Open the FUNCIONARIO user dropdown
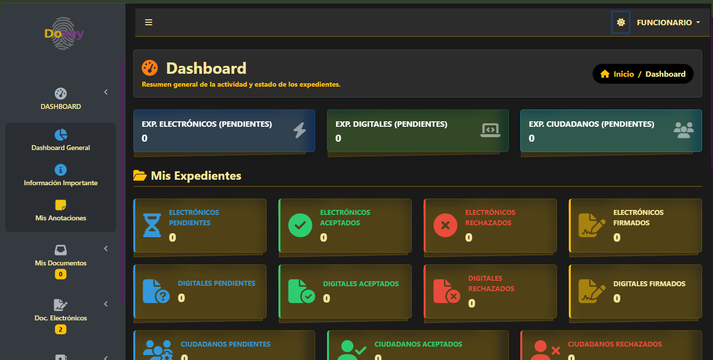The height and width of the screenshot is (360, 713). pos(668,23)
